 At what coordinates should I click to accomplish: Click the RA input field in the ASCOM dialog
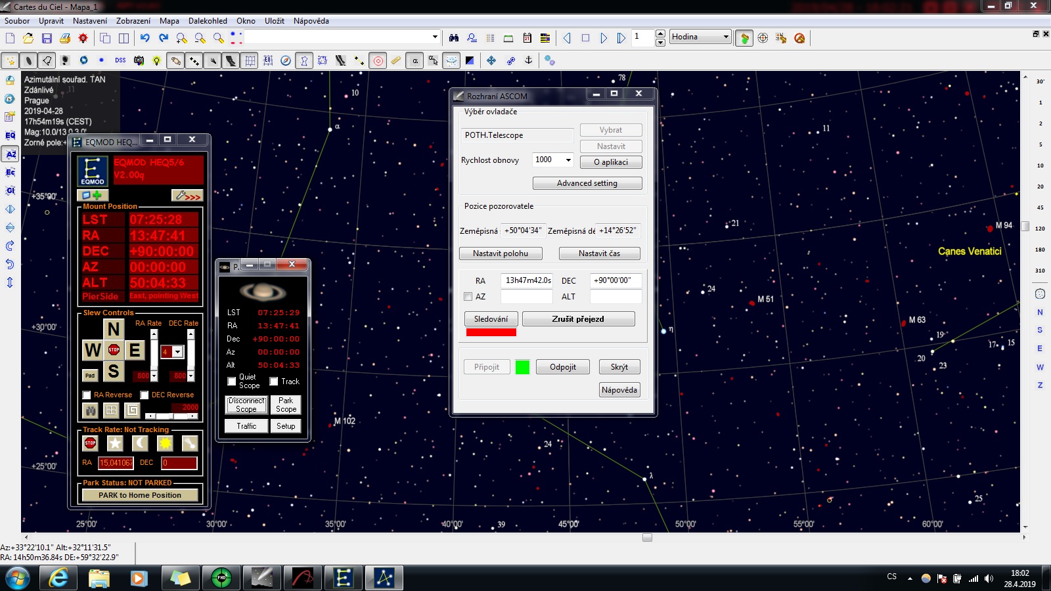527,280
